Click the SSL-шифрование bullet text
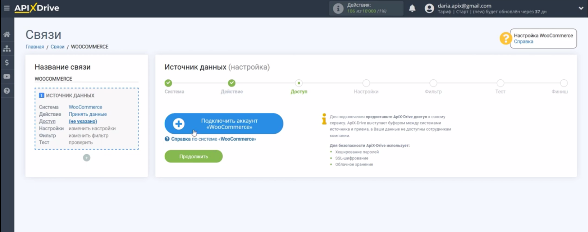This screenshot has width=588, height=232. coord(352,158)
